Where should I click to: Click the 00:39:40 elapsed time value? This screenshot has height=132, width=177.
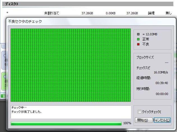[x=162, y=83]
